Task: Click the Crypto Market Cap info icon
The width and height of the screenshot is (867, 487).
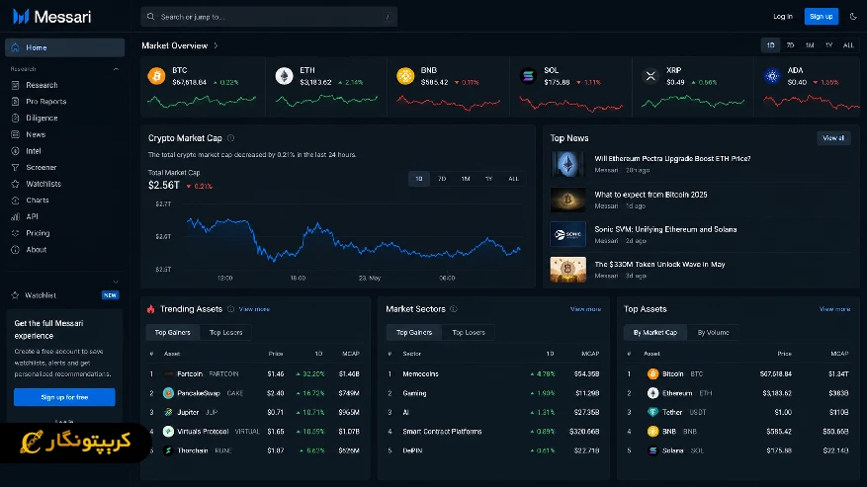Action: coord(231,138)
